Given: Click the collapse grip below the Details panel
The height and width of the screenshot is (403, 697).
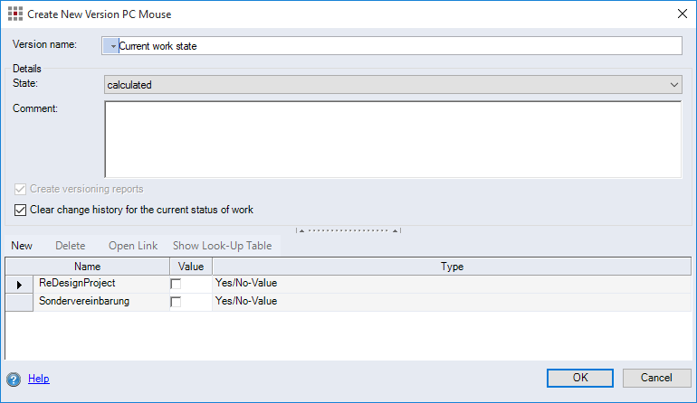Looking at the screenshot, I should (348, 230).
